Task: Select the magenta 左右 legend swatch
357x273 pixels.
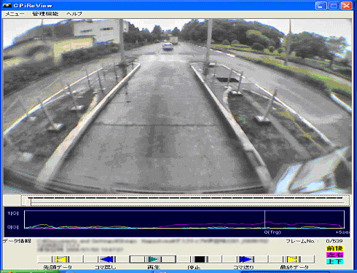Action: pyautogui.click(x=334, y=255)
